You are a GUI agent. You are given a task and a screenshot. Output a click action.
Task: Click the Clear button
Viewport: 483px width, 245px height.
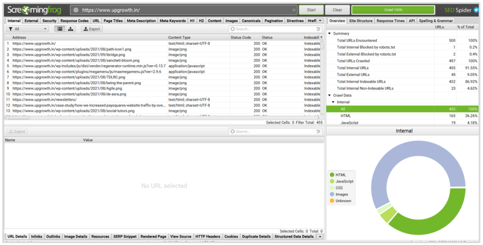tap(337, 10)
